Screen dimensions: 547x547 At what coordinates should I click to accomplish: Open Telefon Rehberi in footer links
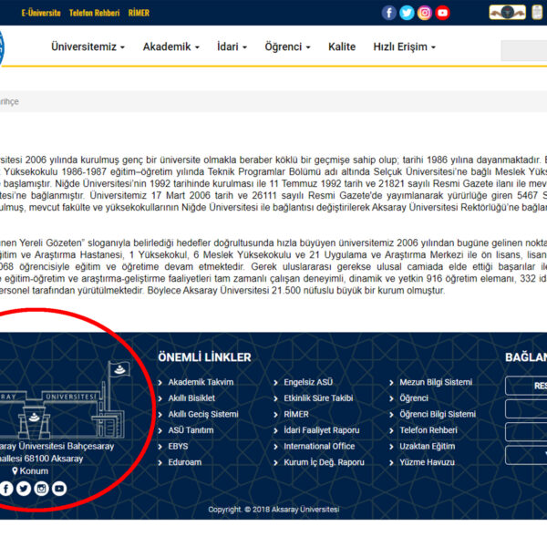click(x=428, y=430)
